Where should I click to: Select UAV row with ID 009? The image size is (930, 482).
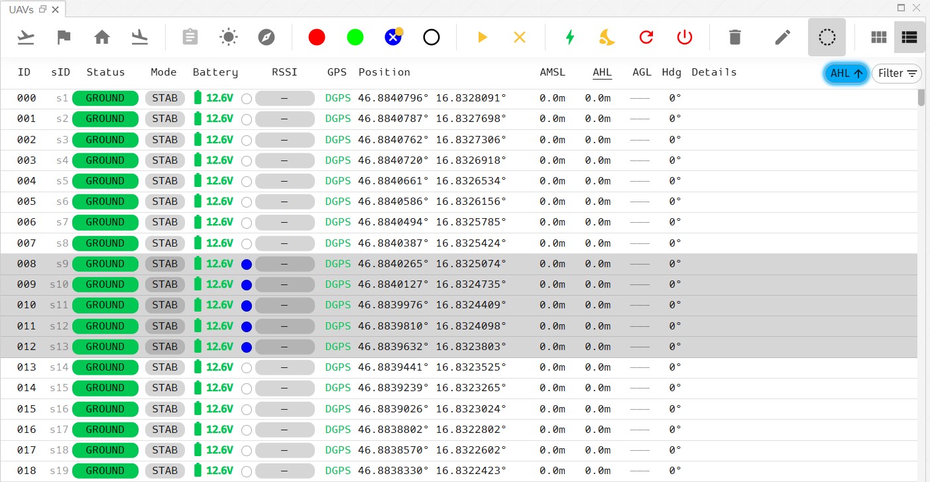459,284
